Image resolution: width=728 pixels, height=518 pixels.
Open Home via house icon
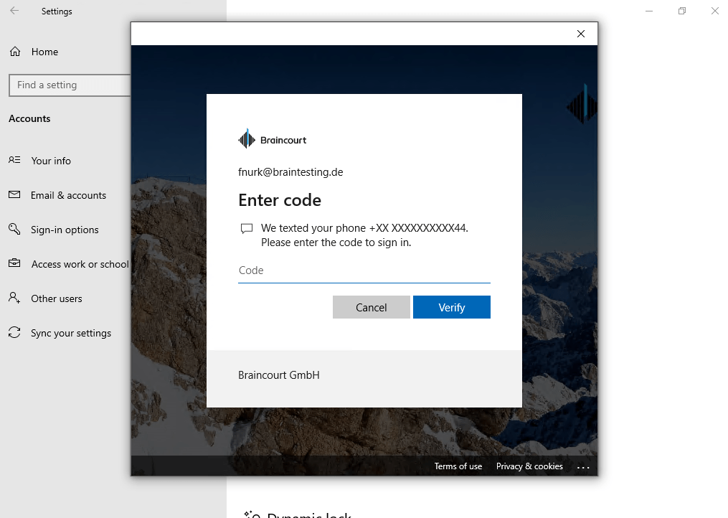coord(15,52)
